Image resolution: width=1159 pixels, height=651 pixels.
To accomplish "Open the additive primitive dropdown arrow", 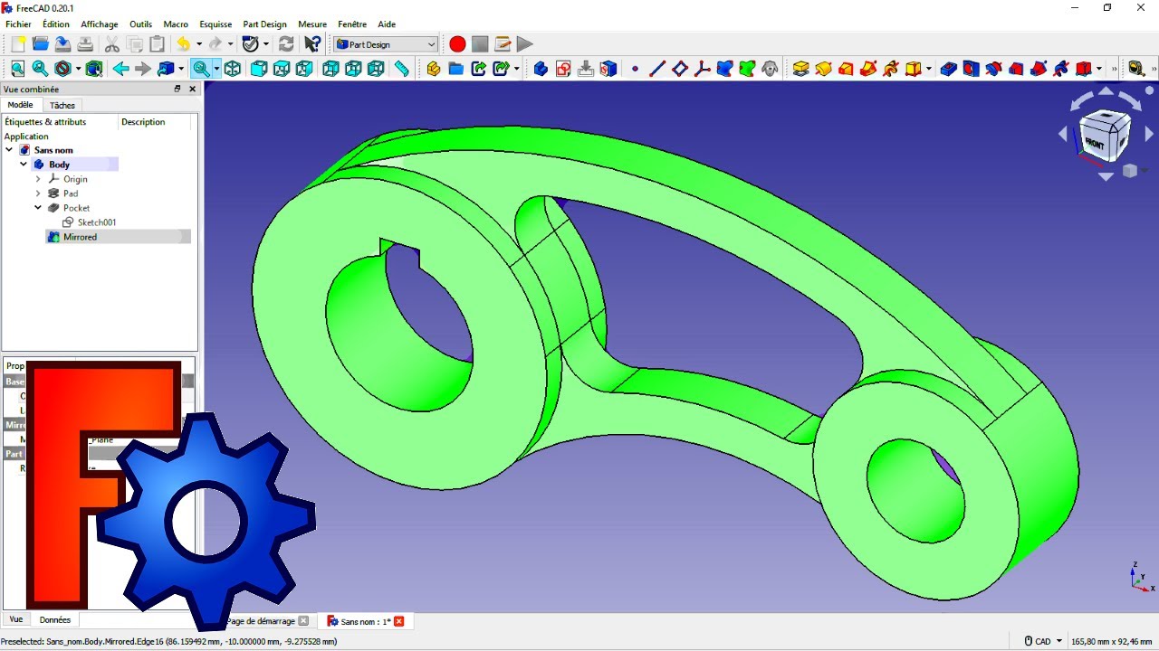I will [928, 69].
